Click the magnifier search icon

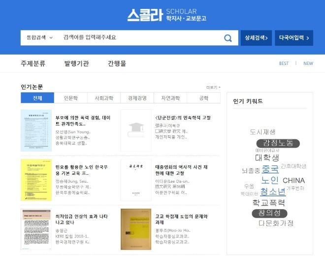228,38
